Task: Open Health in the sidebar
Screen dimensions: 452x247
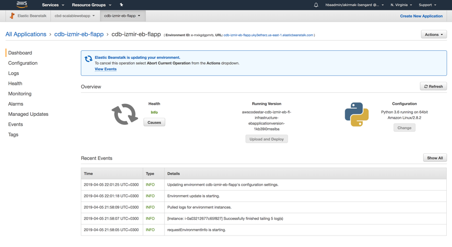Action: click(x=15, y=83)
